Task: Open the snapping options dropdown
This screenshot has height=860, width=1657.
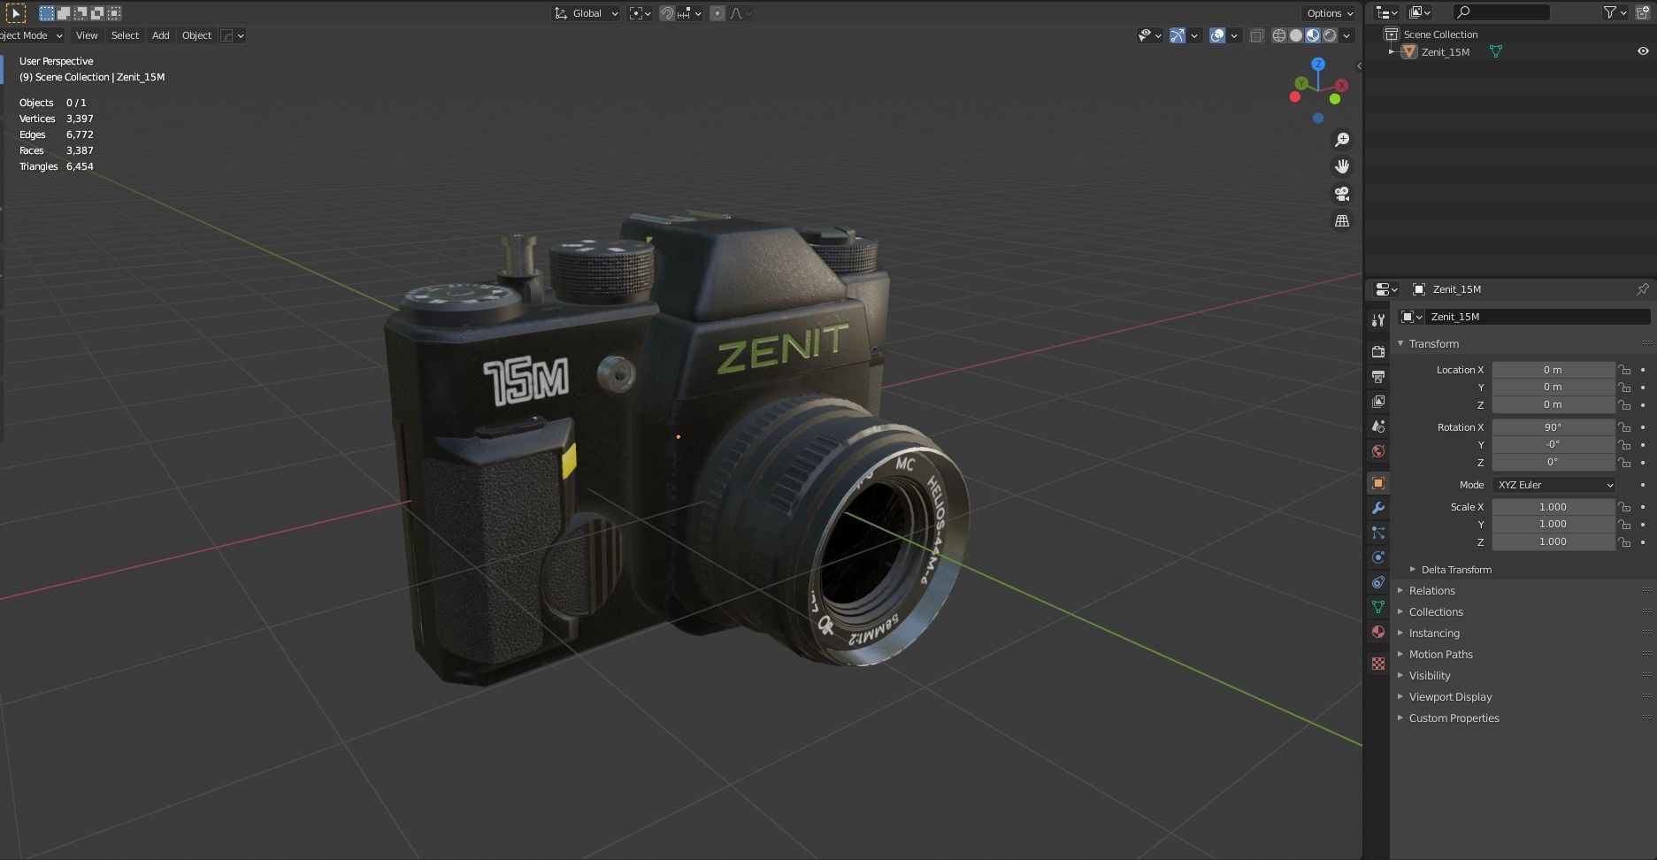Action: point(689,13)
